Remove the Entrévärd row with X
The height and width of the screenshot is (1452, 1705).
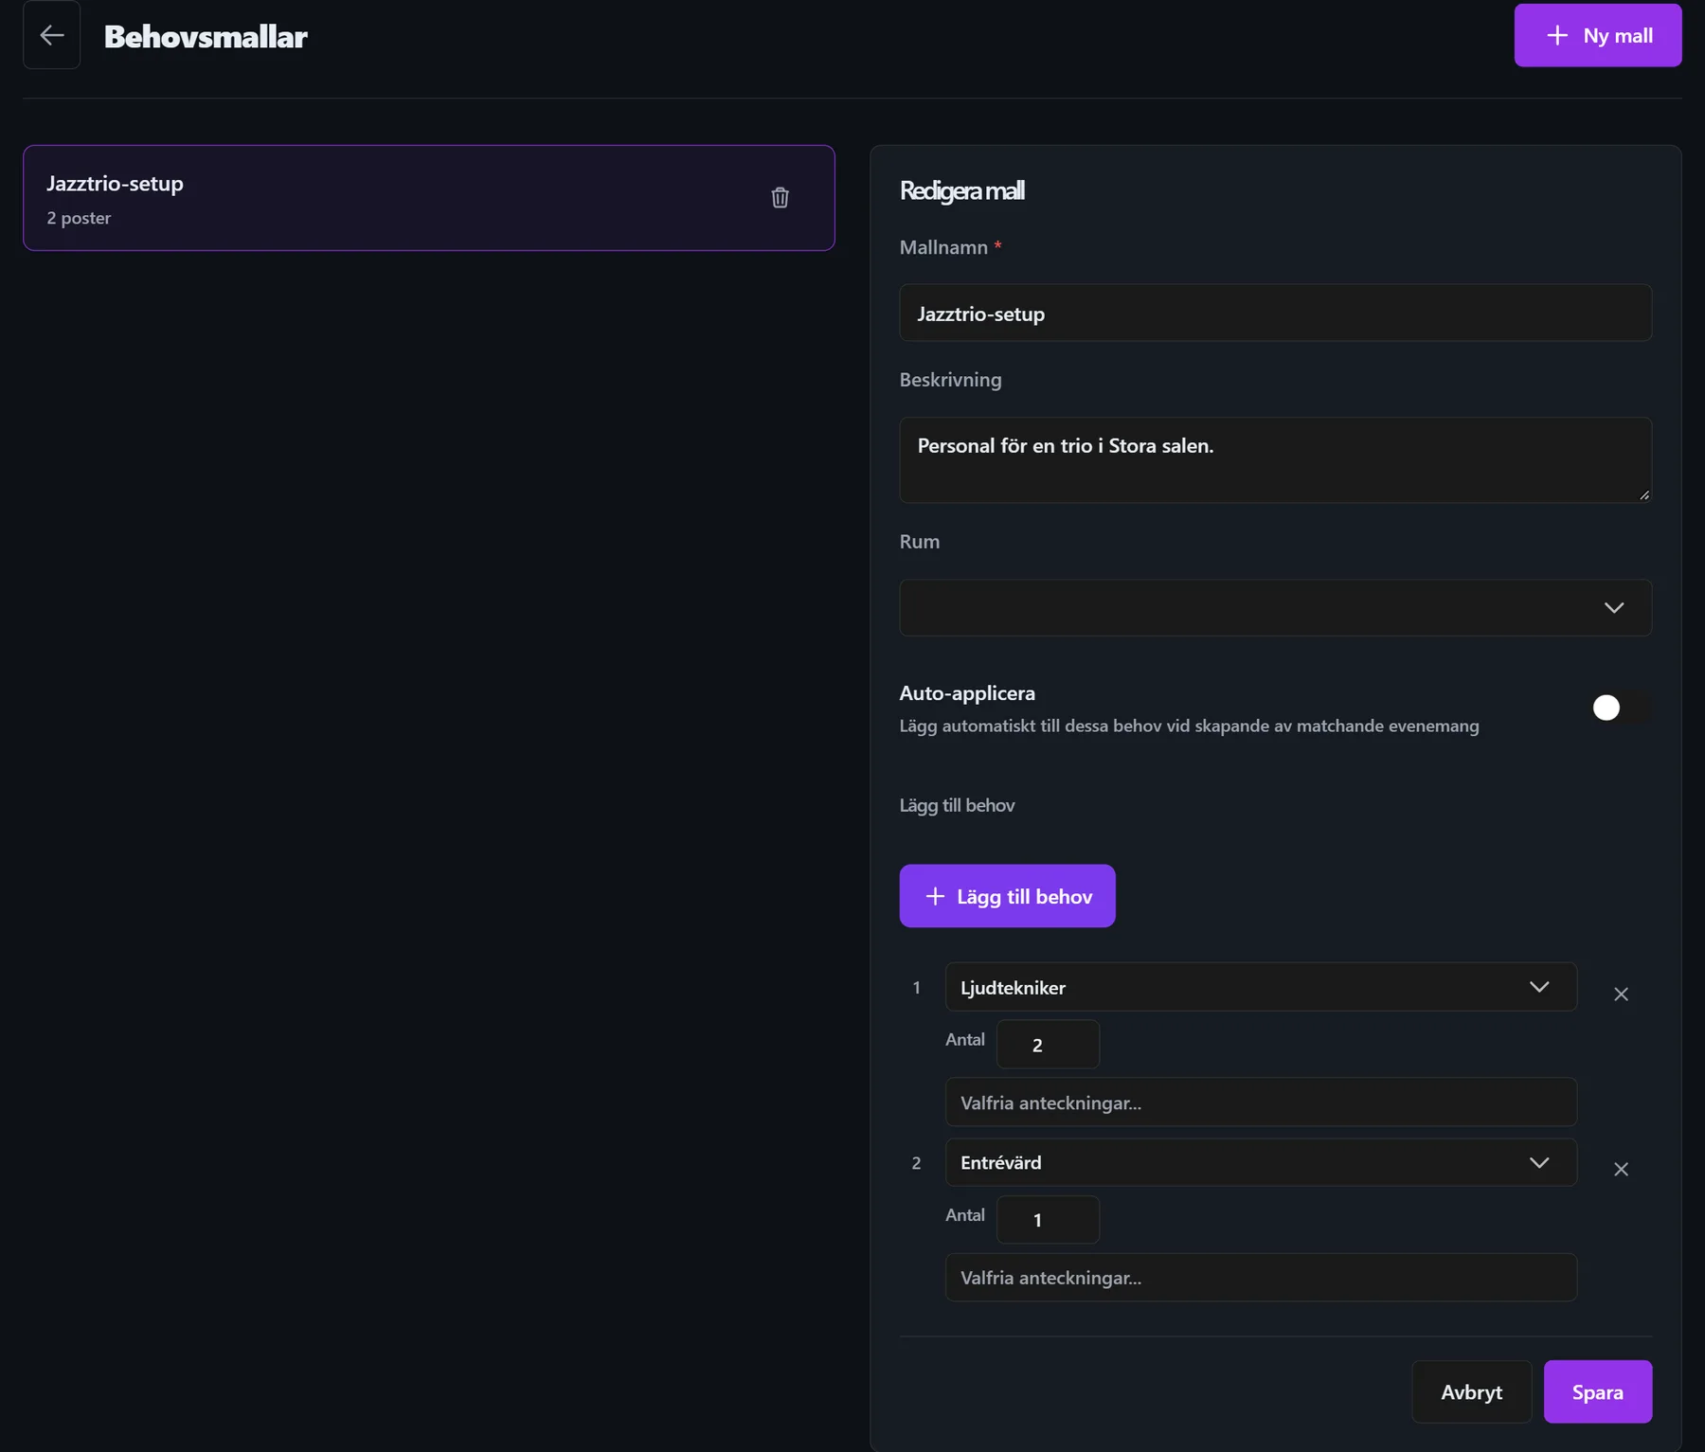[1621, 1169]
